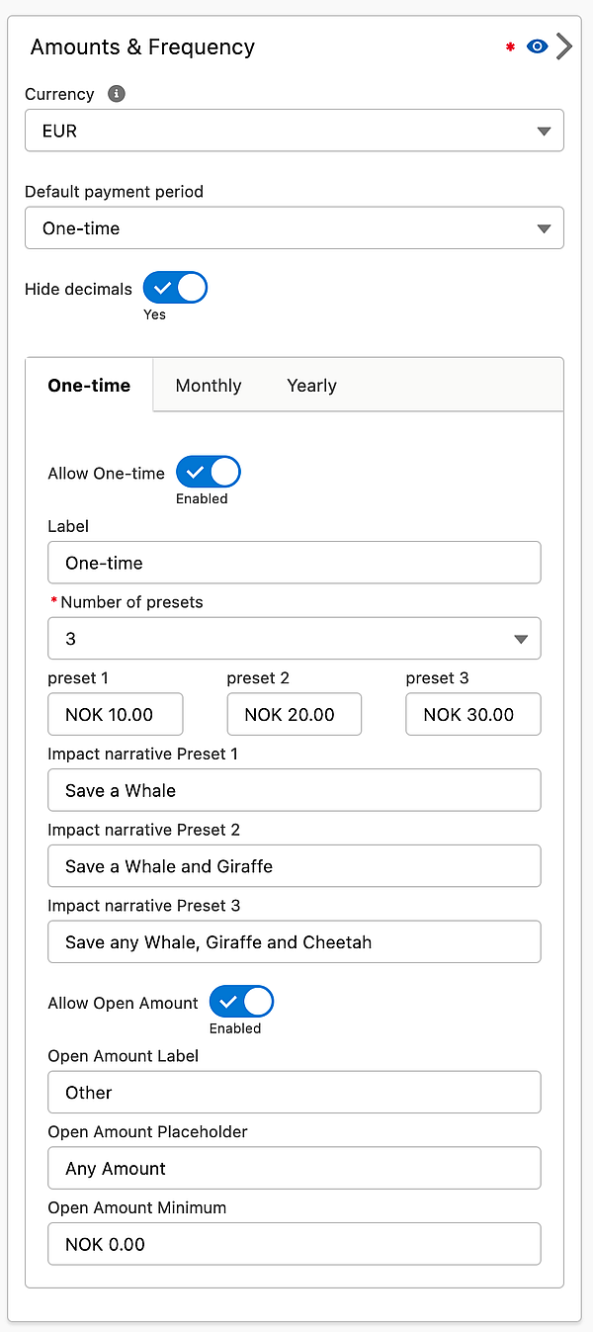Click the Open Amount Minimum field
593x1332 pixels.
(295, 1244)
